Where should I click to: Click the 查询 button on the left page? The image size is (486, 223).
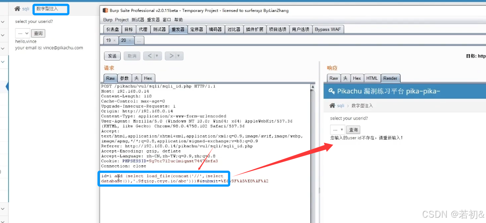(x=38, y=33)
